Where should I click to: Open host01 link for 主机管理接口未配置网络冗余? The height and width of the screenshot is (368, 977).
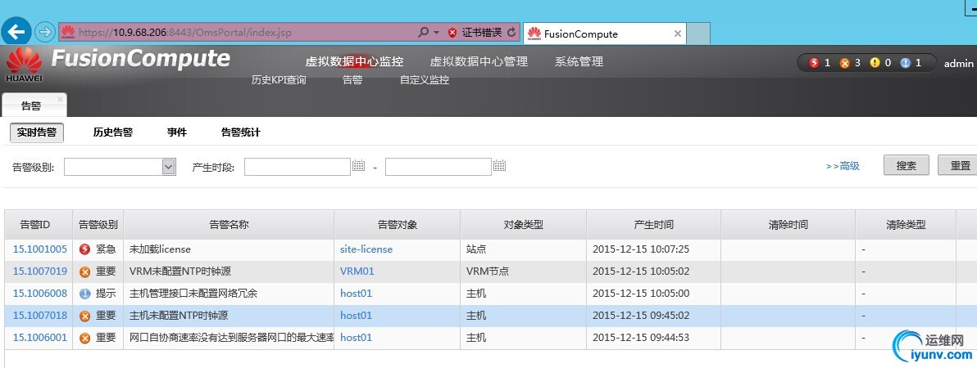tap(356, 294)
